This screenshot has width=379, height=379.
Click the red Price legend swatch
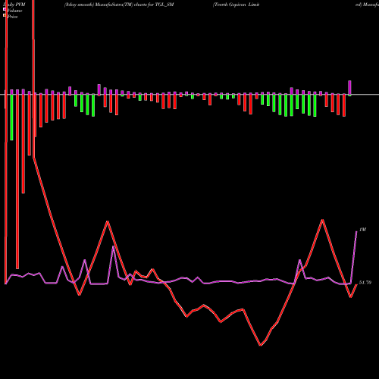point(5,15)
